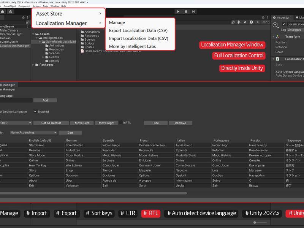The image size is (304, 228).
Task: Open the DemoScene row's three-dot menu
Action: pos(28,26)
